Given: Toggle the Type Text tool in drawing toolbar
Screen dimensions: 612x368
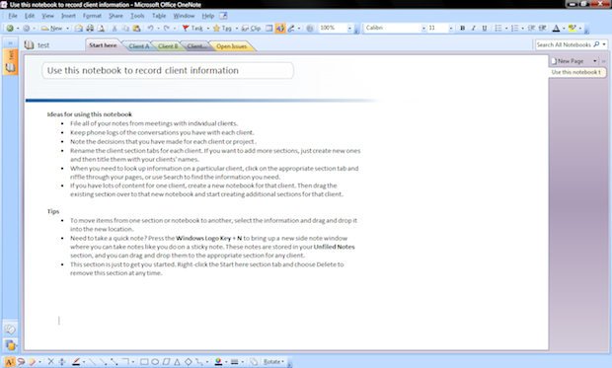Looking at the screenshot, I should [10, 362].
